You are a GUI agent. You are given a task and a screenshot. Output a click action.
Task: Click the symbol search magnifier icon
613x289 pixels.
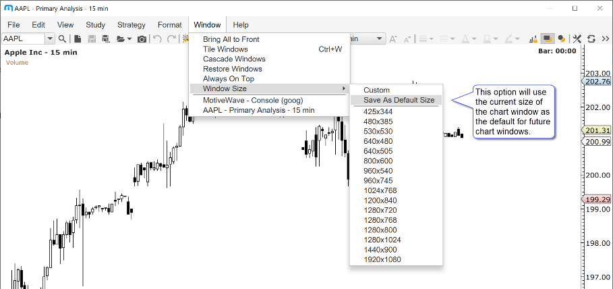[x=63, y=39]
